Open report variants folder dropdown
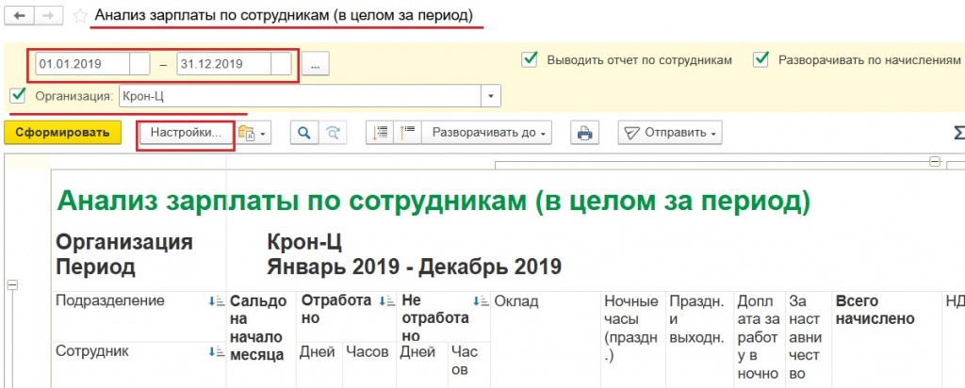 (x=254, y=133)
